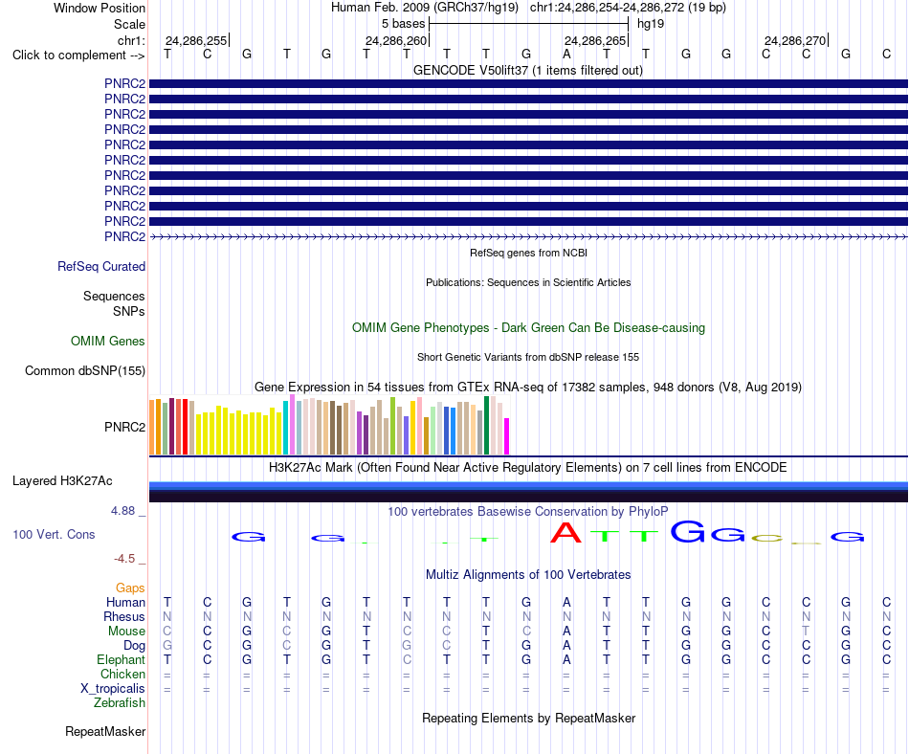Screen dimensions: 909x754
Task: Open the OMIM Gene Phenotypes track title
Action: 528,327
